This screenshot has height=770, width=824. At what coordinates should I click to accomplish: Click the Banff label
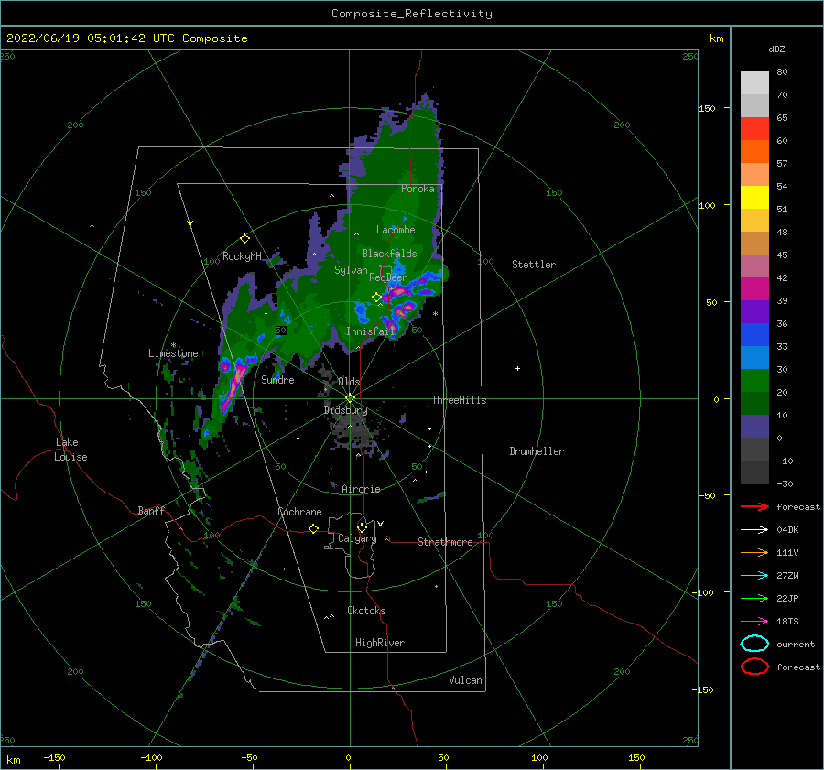click(151, 510)
